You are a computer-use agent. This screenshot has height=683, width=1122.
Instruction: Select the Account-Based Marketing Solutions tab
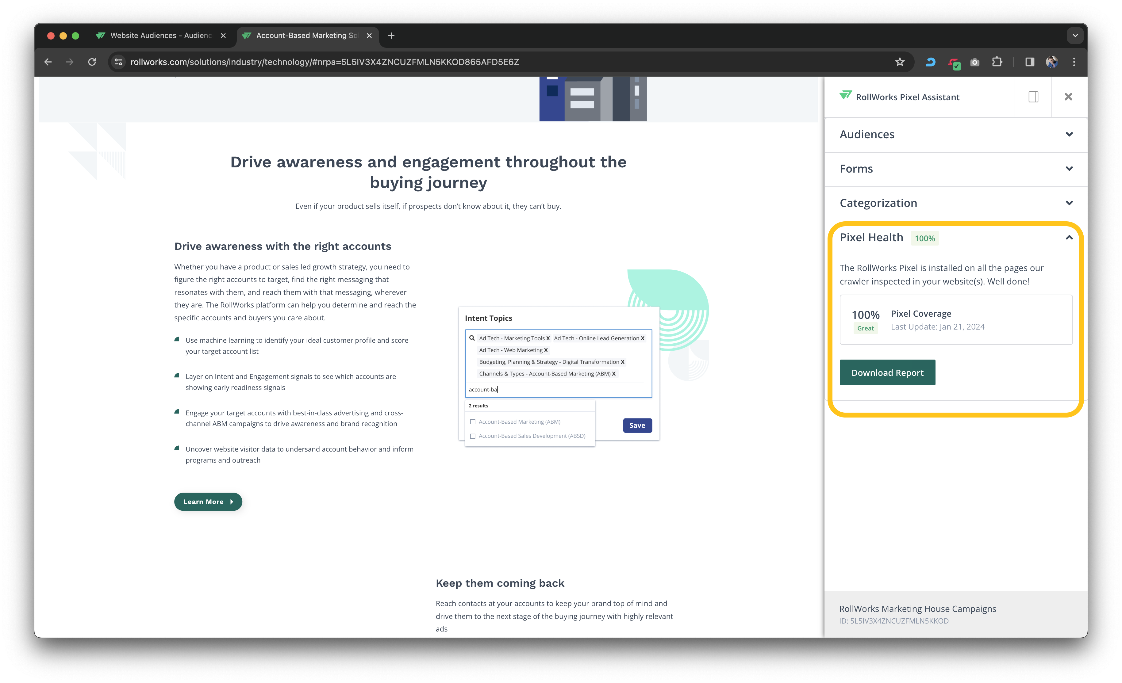(x=307, y=36)
